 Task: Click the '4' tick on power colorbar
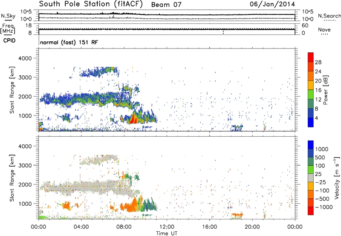point(316,118)
